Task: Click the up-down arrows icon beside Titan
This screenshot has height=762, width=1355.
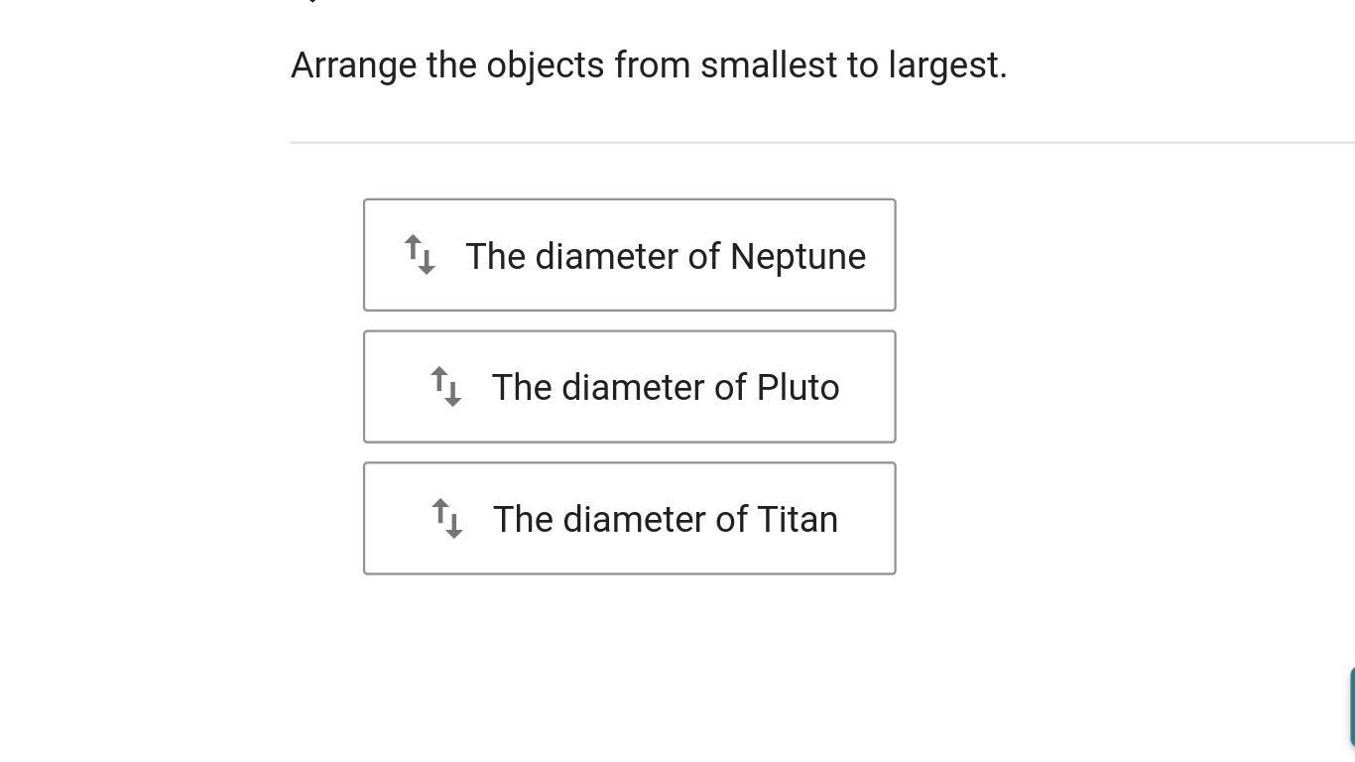Action: click(x=447, y=518)
